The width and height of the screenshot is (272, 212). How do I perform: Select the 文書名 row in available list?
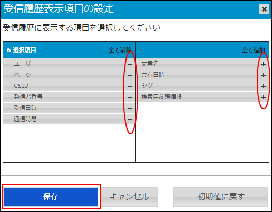202,64
